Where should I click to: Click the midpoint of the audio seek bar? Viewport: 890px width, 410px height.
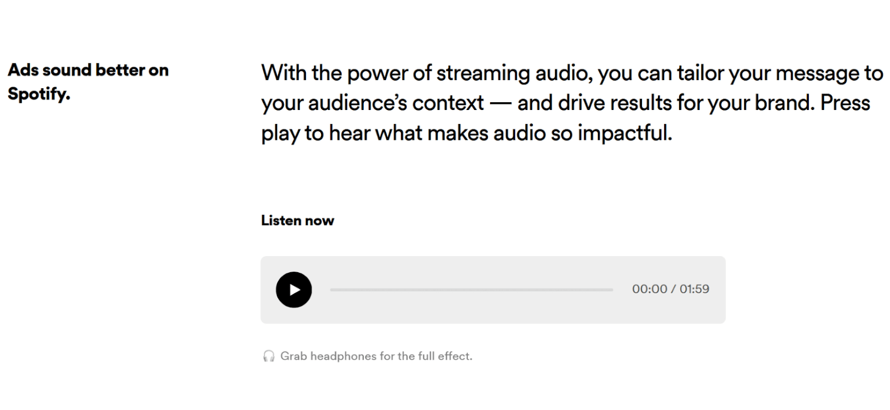click(x=471, y=289)
